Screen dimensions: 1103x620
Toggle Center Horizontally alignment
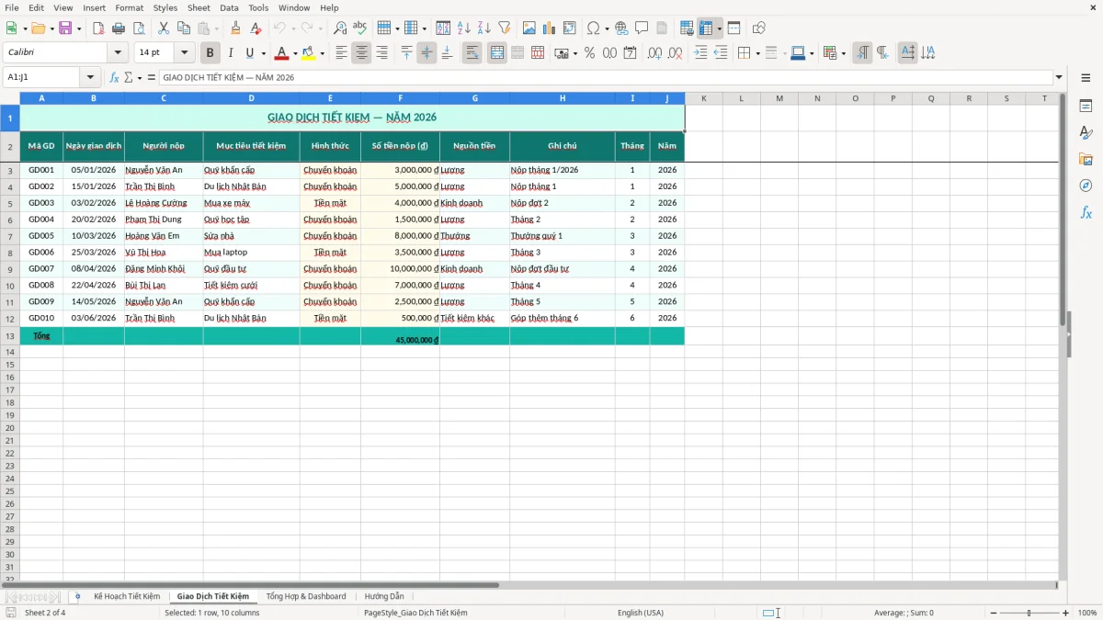[361, 53]
